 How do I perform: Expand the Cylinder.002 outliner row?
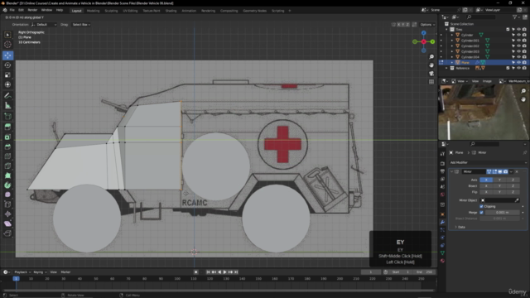[x=452, y=46]
